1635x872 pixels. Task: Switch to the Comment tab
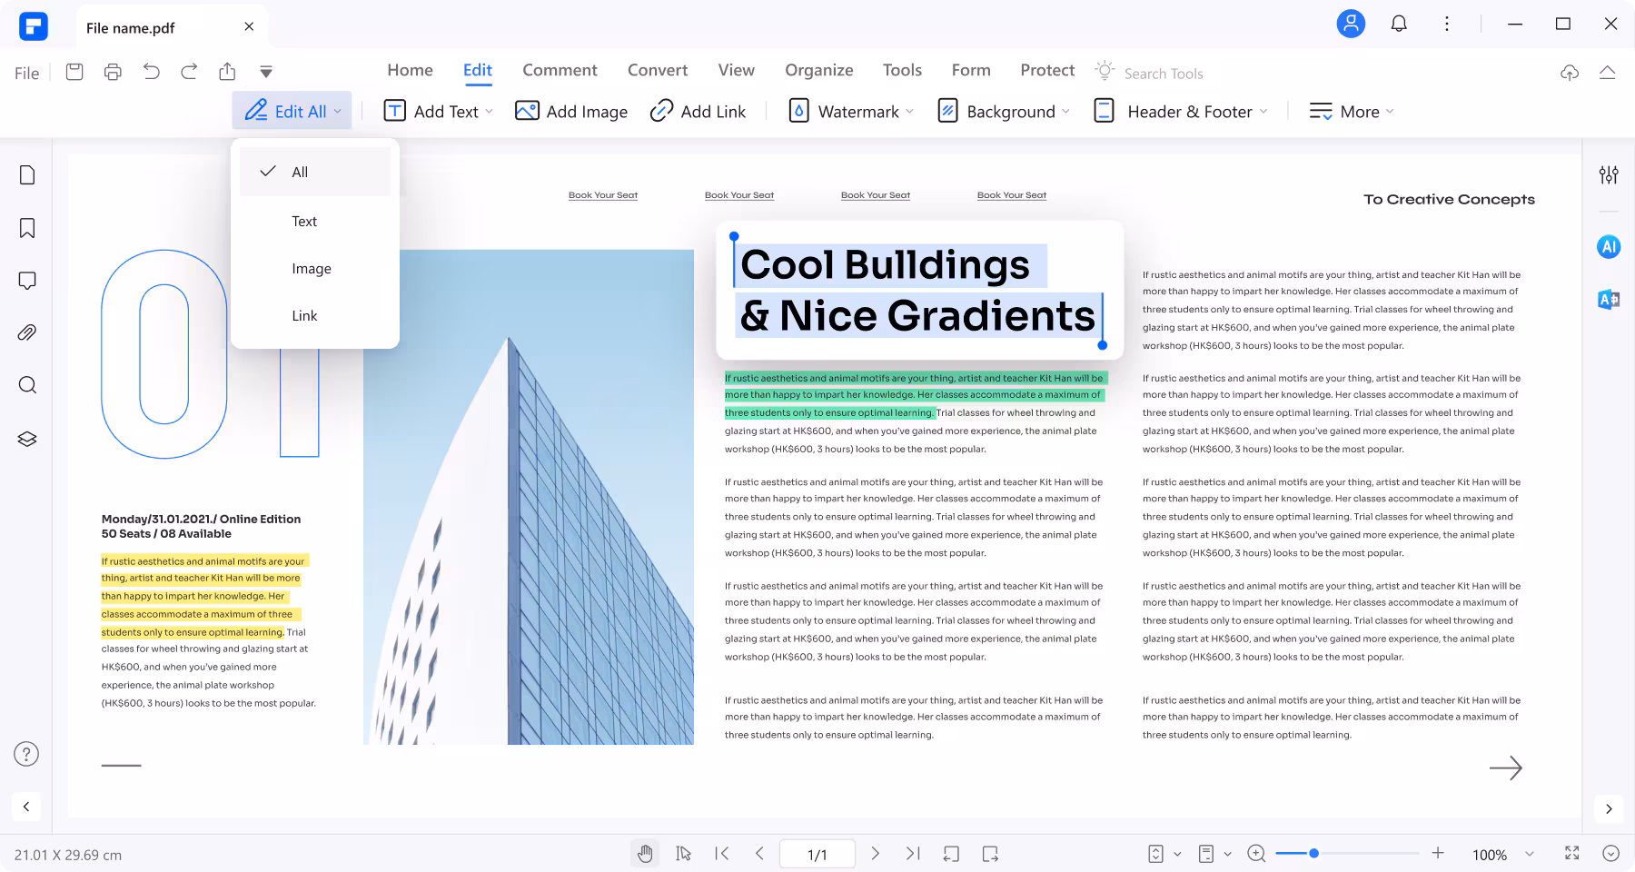click(x=560, y=70)
